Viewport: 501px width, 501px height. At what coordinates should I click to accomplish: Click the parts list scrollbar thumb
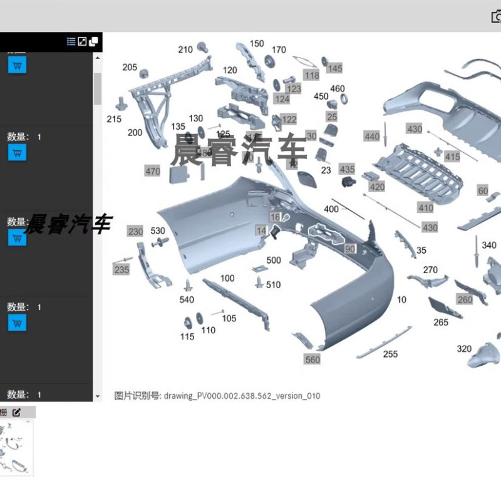point(98,88)
